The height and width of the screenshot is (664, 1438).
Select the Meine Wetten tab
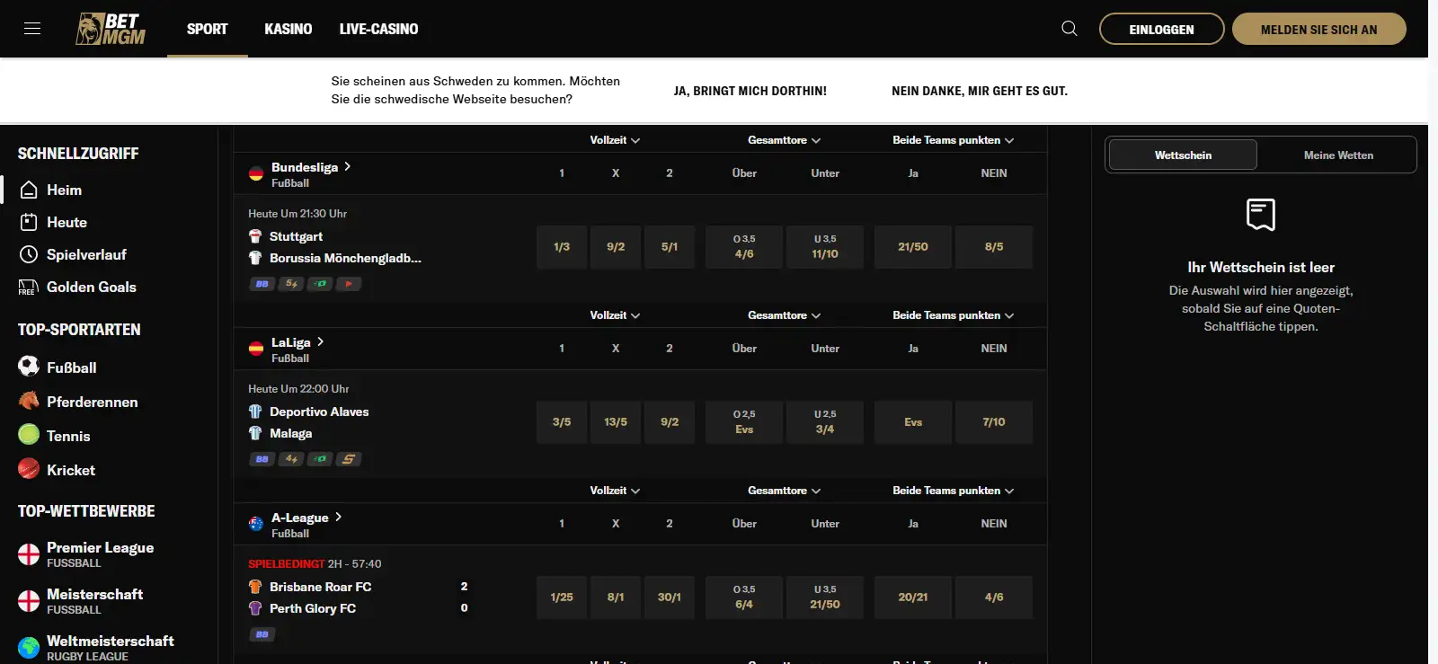click(1338, 155)
